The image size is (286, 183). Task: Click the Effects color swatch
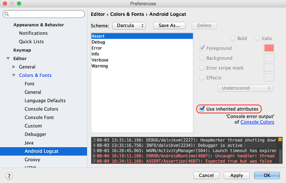[269, 77]
